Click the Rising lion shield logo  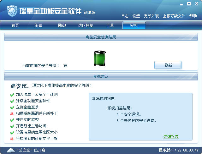[x=12, y=11]
